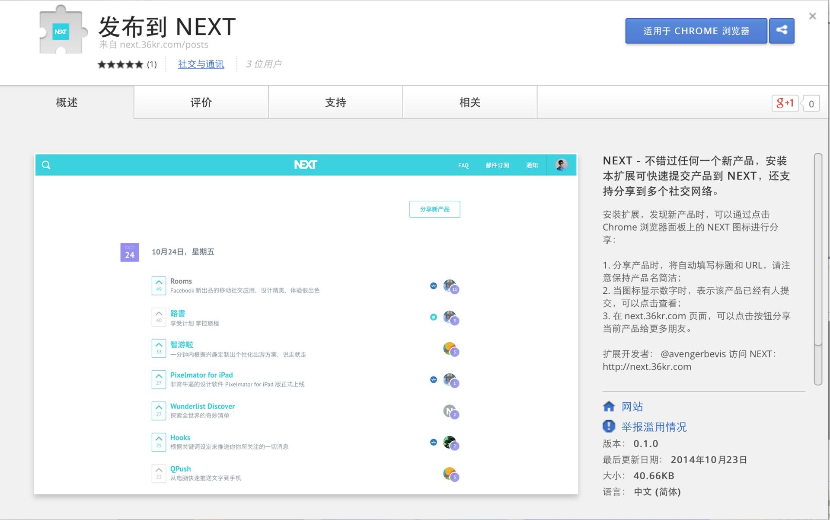Click the version number 0.1.0

[x=646, y=443]
